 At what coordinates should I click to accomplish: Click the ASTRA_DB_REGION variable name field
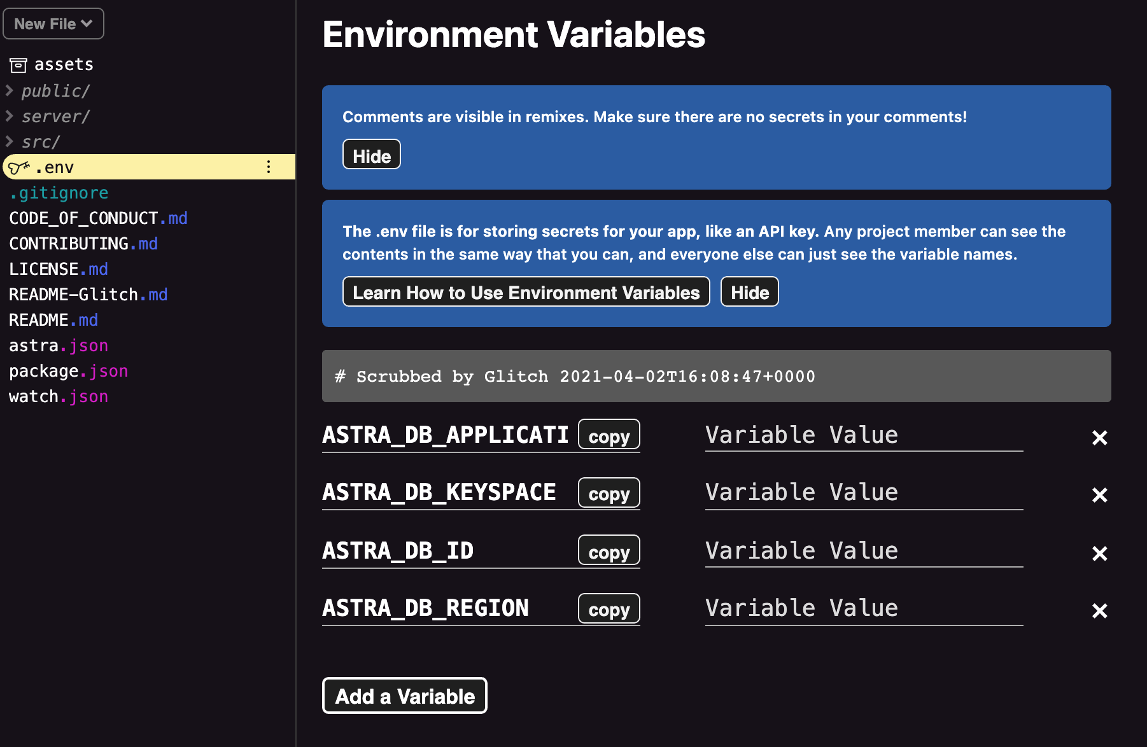(x=446, y=608)
